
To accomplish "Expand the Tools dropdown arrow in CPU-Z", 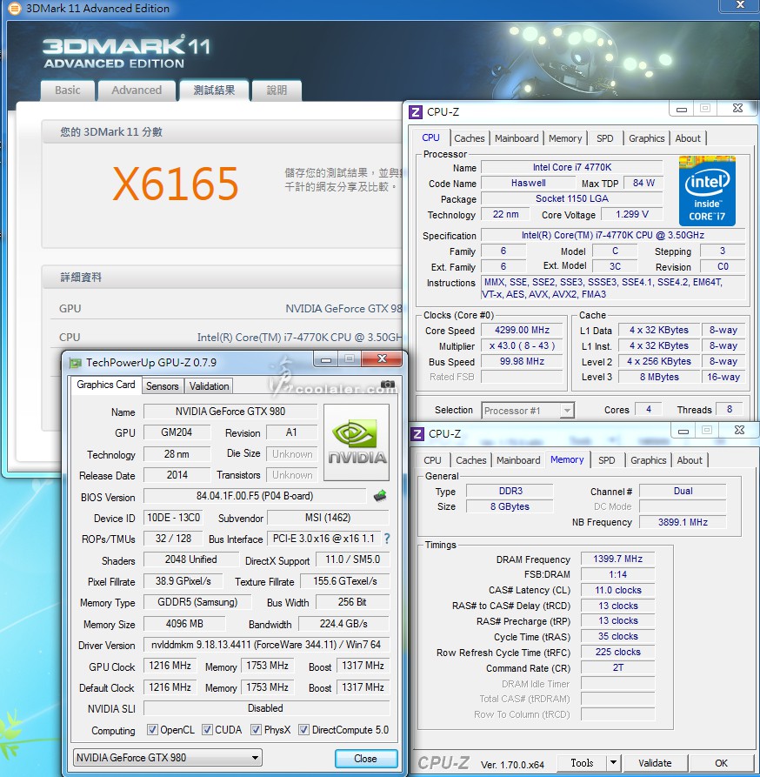I will (x=613, y=762).
